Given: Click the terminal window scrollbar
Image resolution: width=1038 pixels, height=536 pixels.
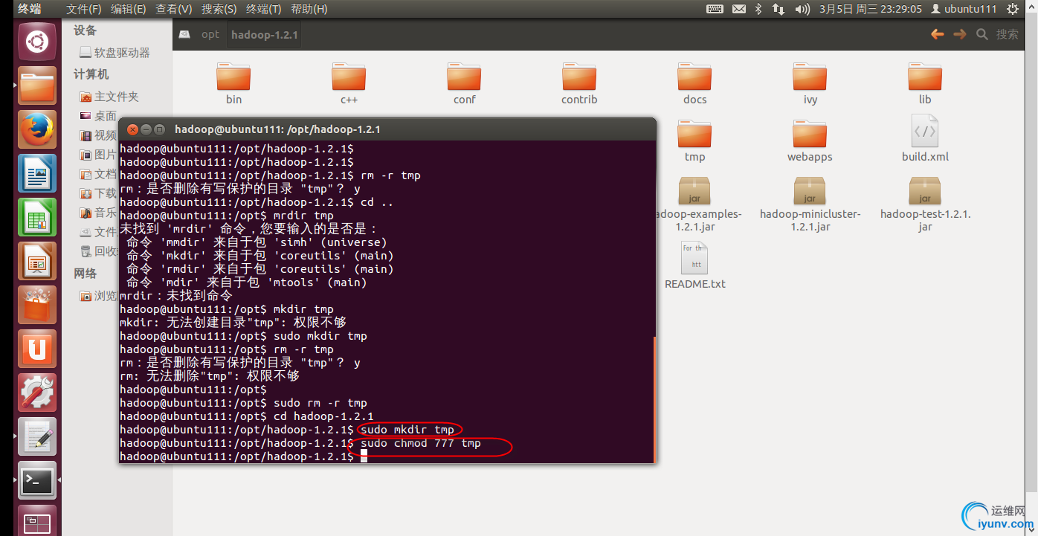Looking at the screenshot, I should (x=654, y=399).
